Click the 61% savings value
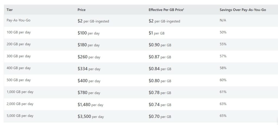The width and height of the screenshot is (278, 125). coord(223,92)
